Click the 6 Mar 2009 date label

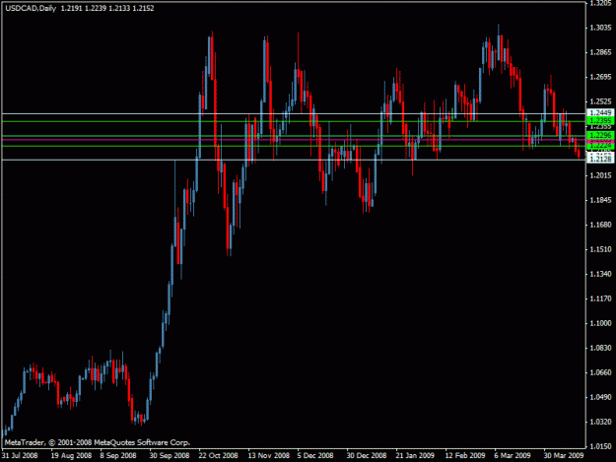[513, 455]
